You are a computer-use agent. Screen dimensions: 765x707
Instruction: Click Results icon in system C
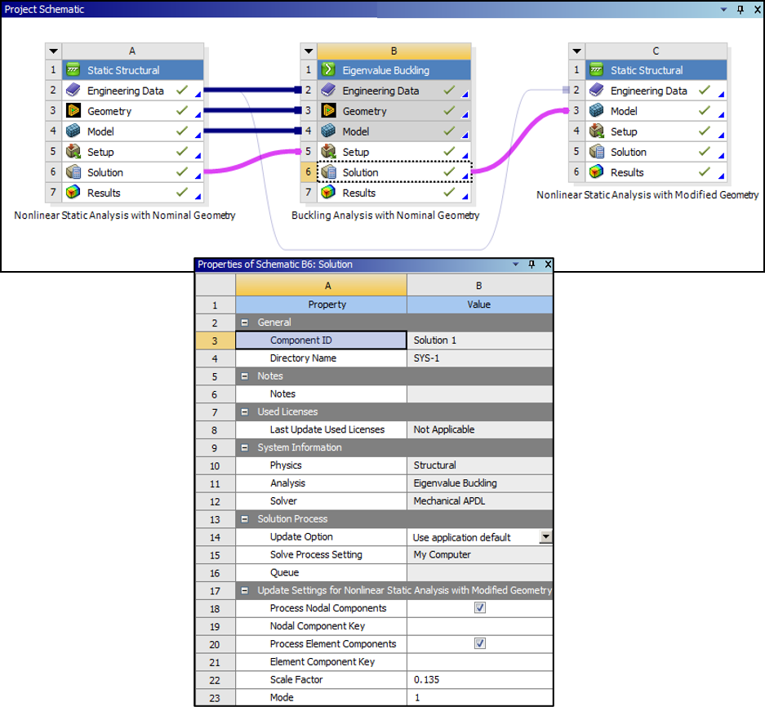pyautogui.click(x=596, y=172)
